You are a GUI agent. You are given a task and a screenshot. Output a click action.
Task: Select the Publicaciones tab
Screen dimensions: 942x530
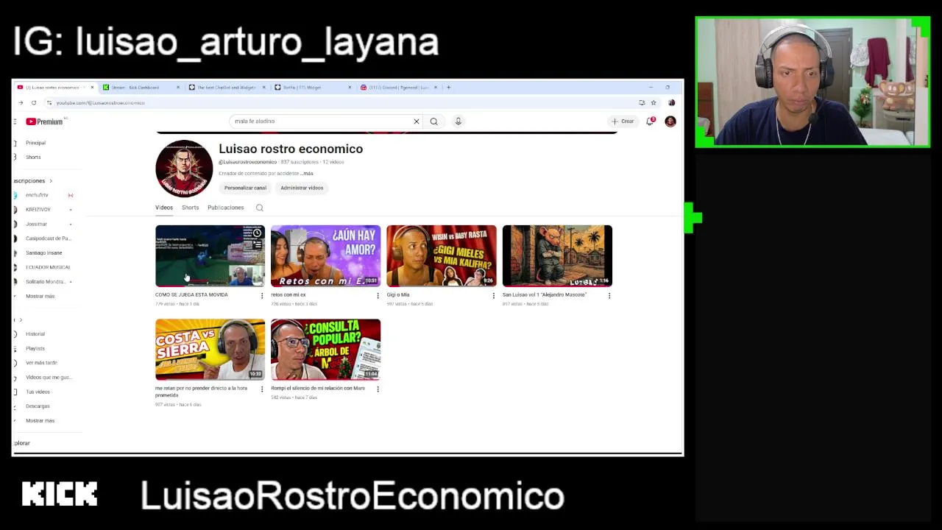[225, 208]
